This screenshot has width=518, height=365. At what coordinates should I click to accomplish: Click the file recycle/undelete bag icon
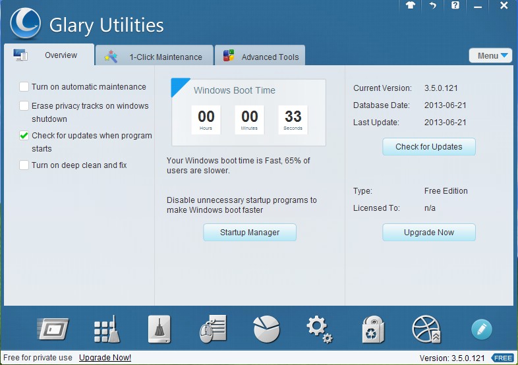pyautogui.click(x=373, y=328)
